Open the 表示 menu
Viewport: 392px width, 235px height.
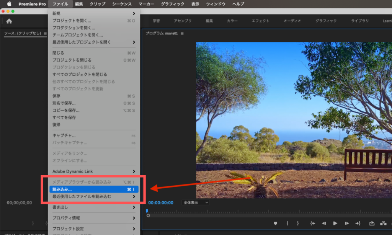click(195, 4)
